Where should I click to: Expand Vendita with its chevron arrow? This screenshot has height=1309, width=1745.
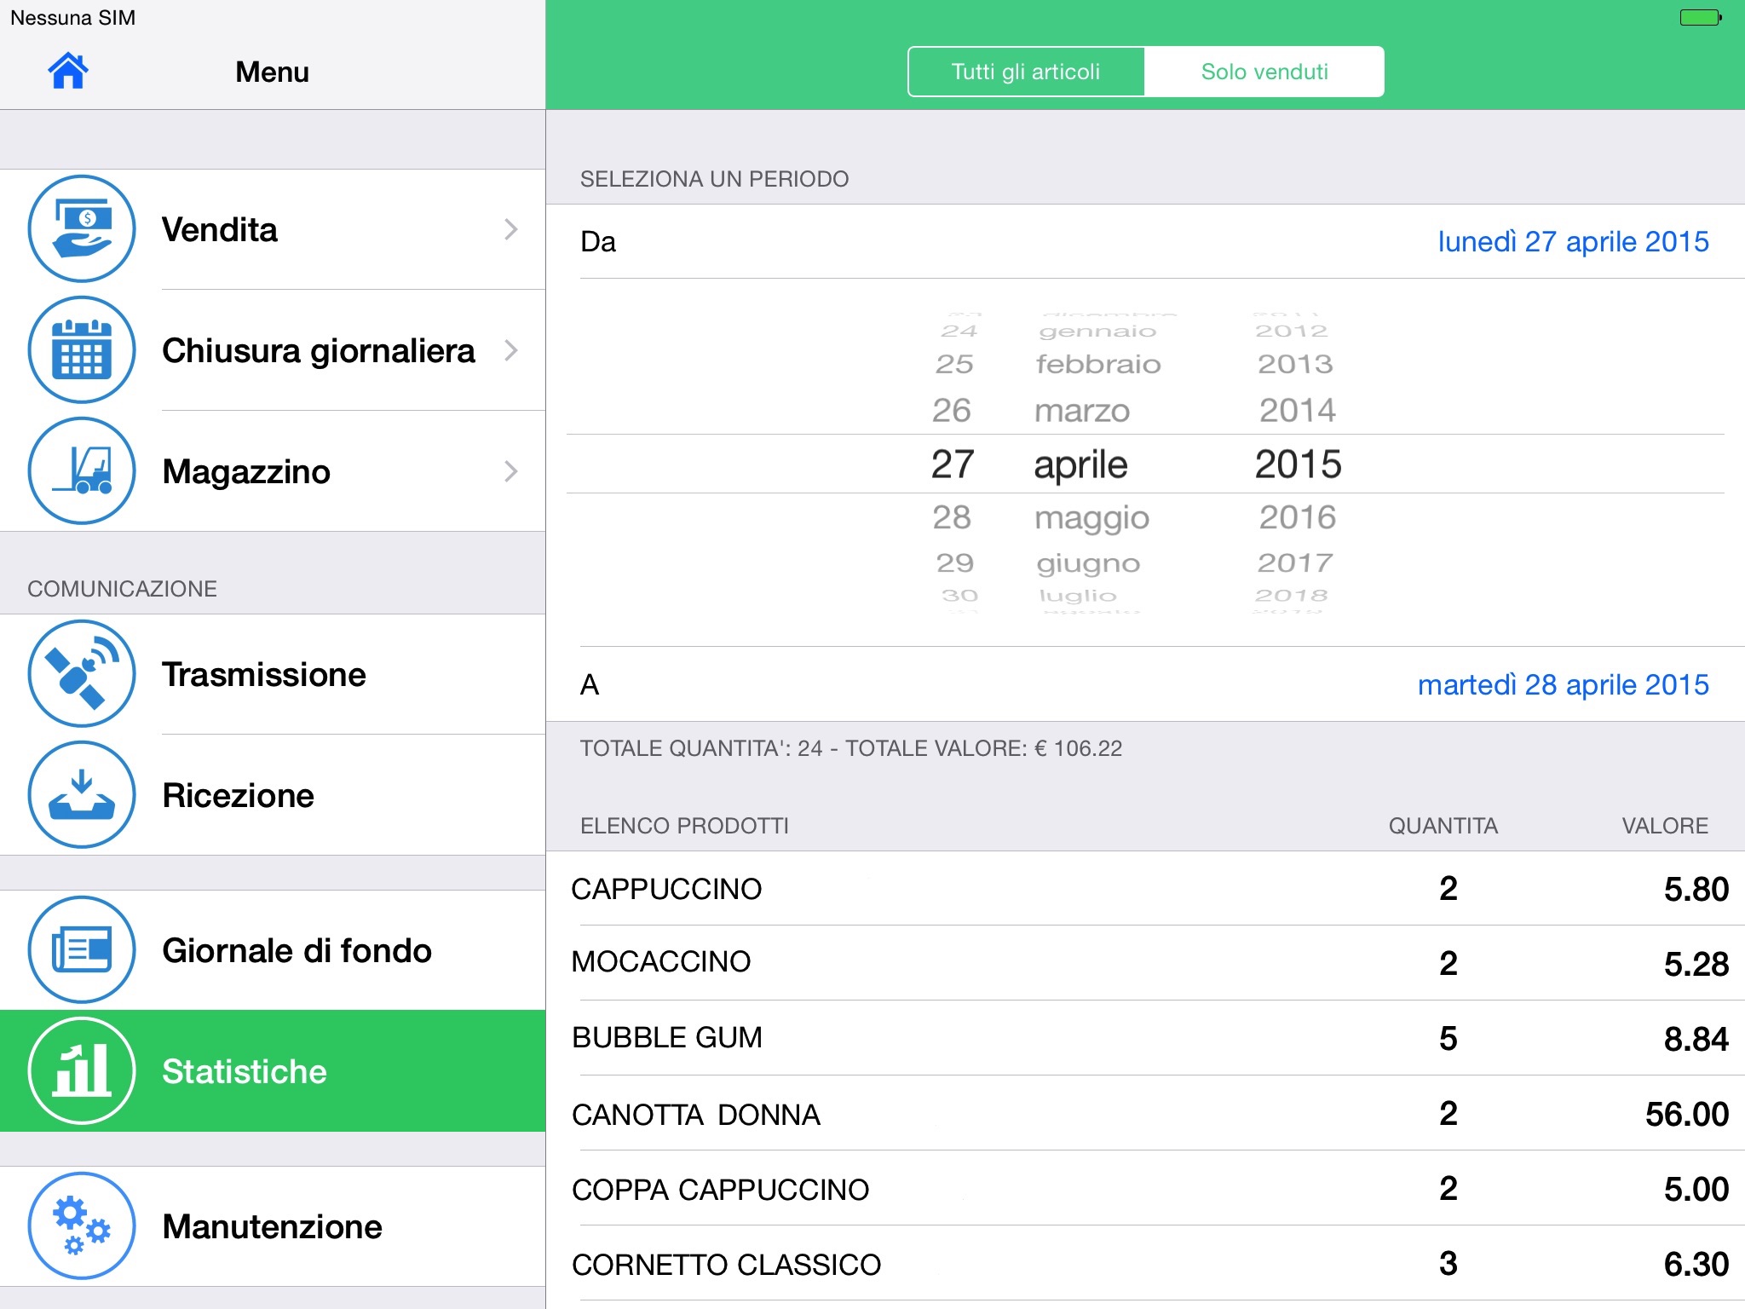(x=511, y=229)
